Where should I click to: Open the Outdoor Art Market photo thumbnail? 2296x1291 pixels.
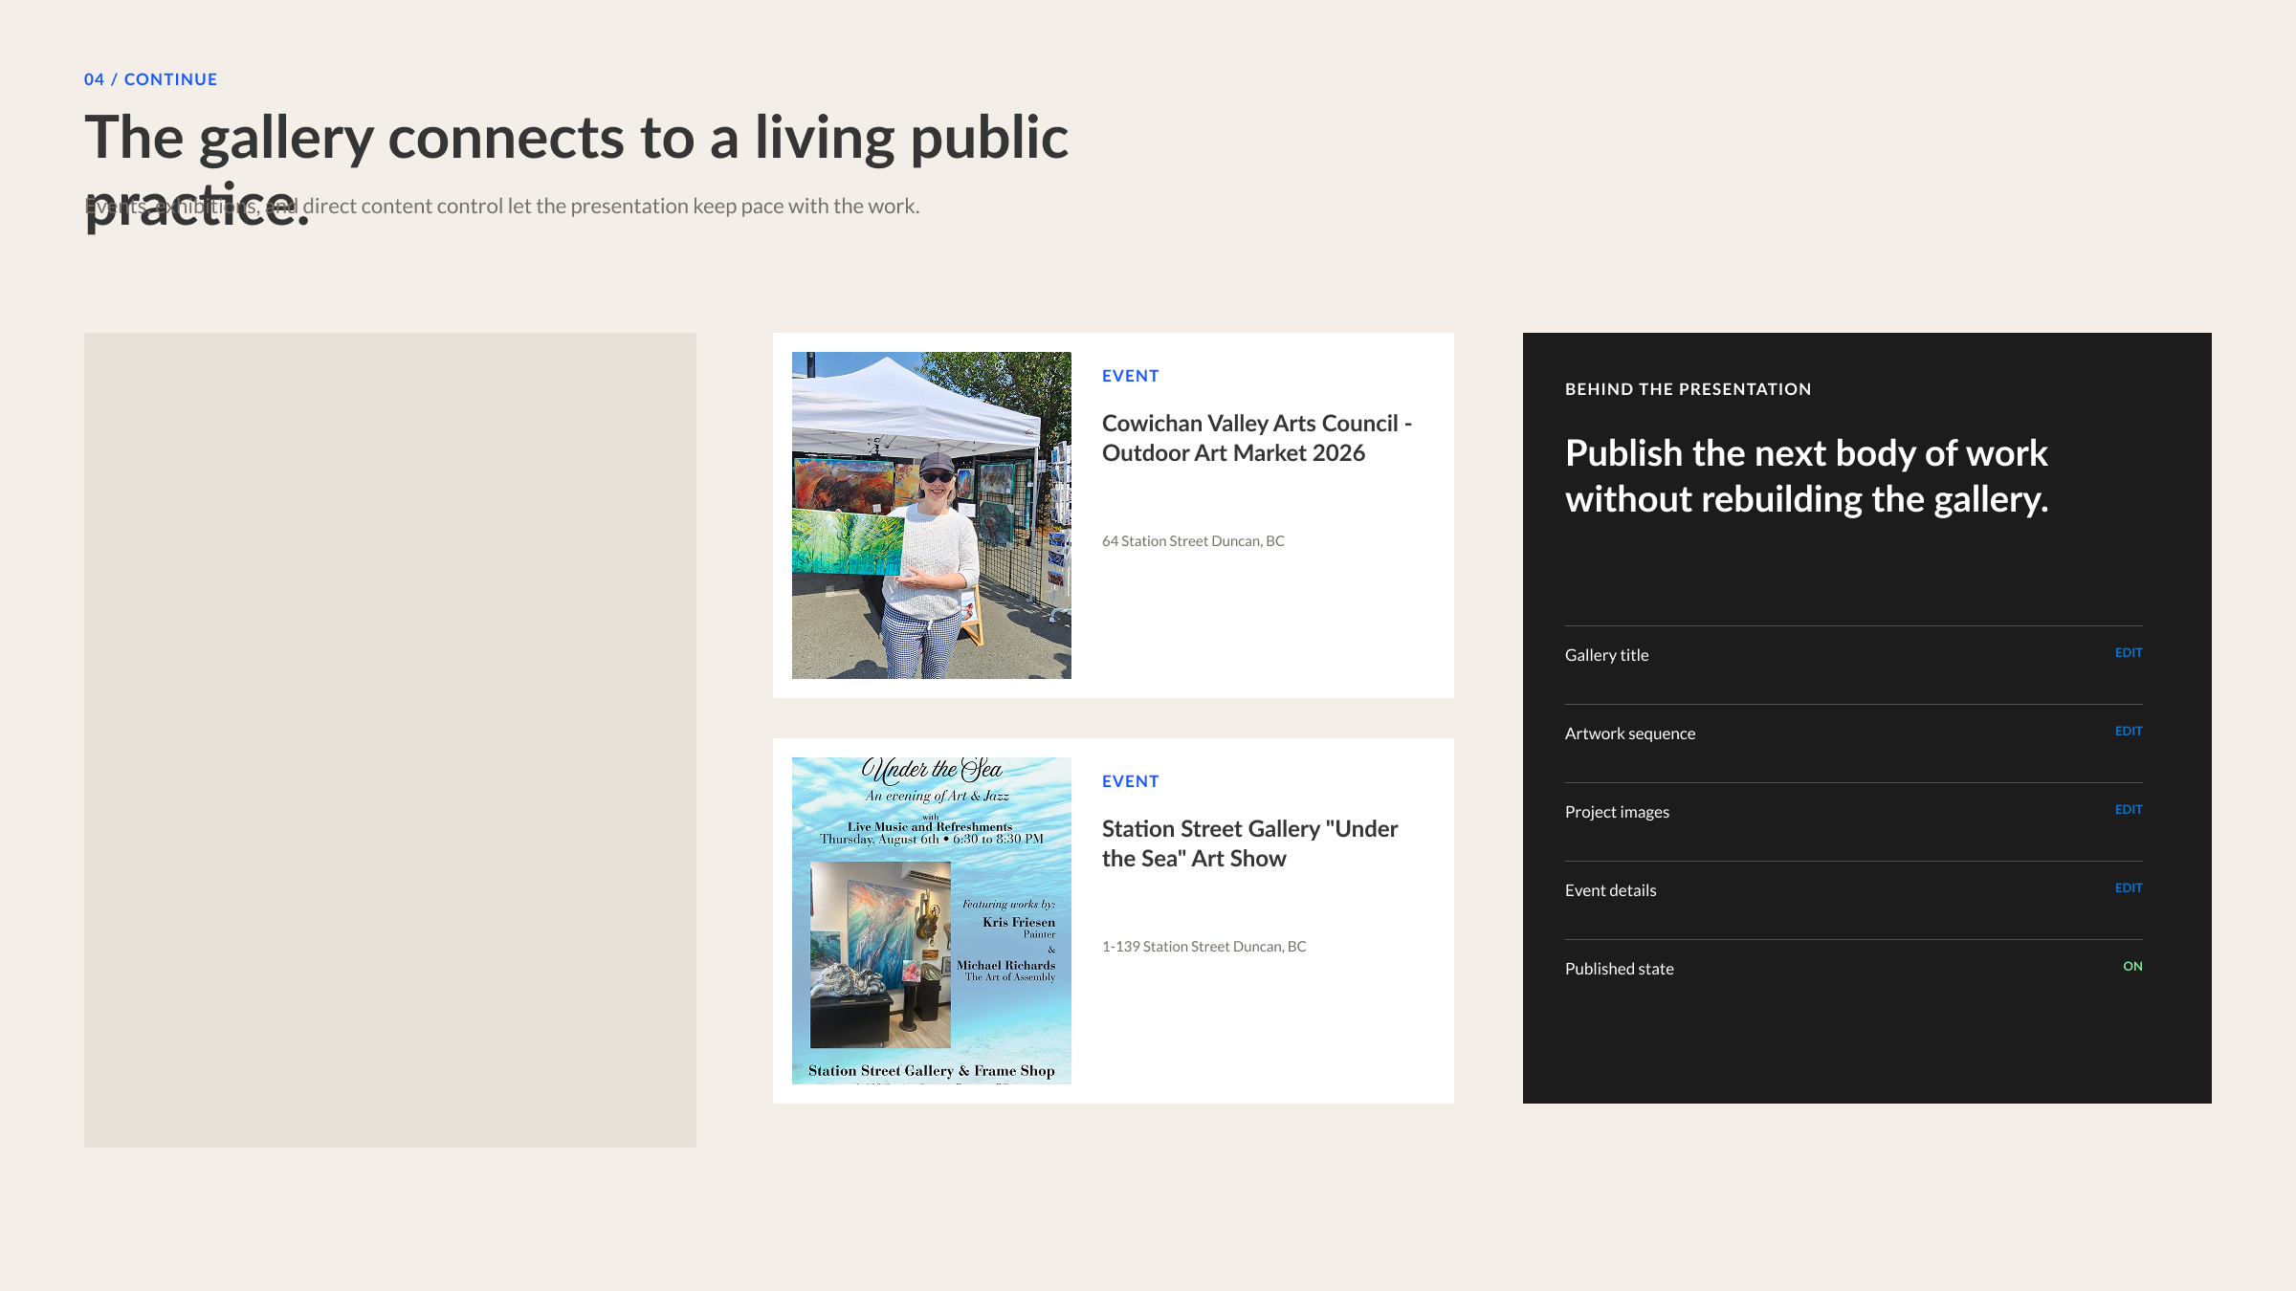(x=931, y=515)
